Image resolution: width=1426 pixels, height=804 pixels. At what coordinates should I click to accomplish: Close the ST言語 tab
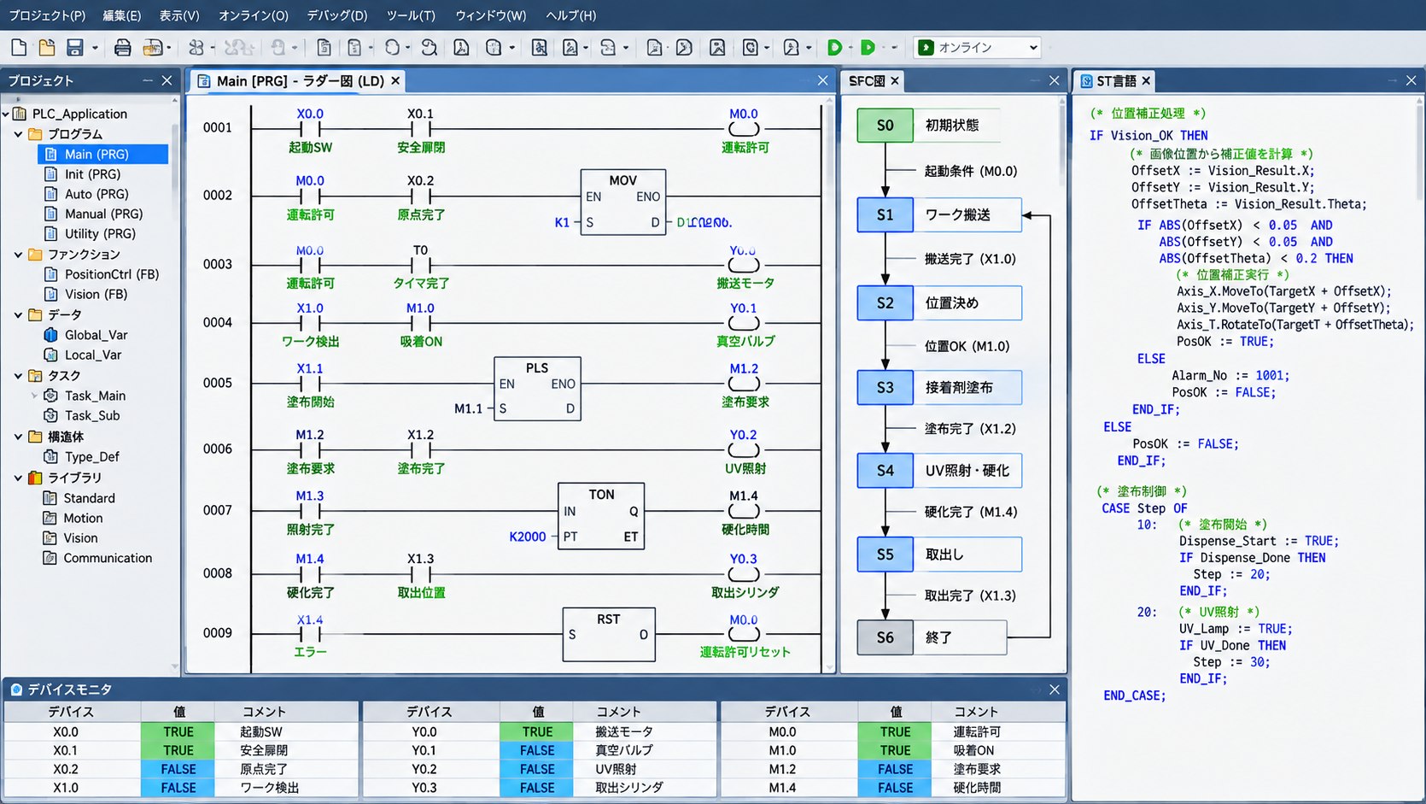click(x=1146, y=80)
